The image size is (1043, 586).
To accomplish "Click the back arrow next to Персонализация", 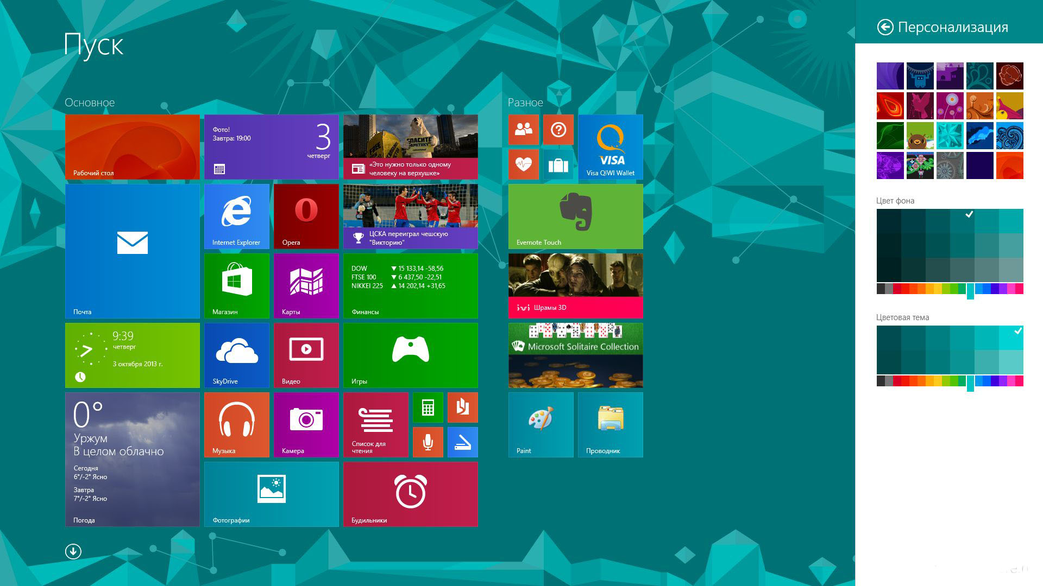I will pos(885,27).
